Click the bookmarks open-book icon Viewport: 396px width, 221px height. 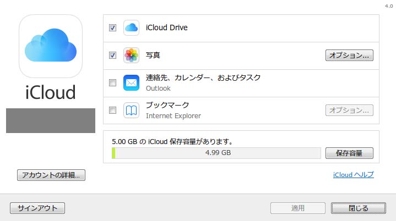[131, 110]
